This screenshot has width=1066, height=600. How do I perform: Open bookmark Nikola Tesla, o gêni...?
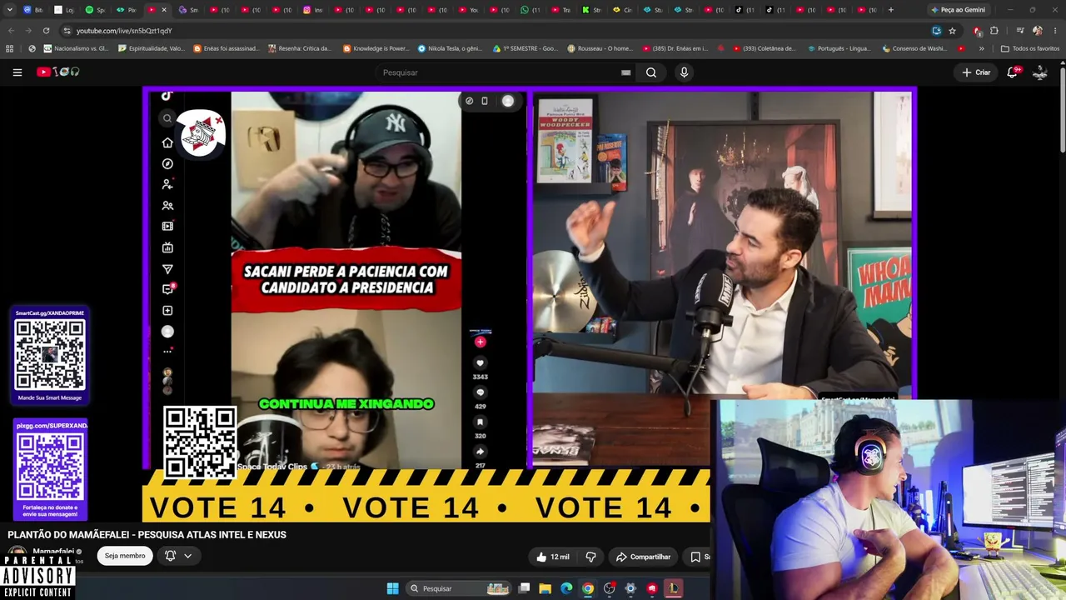(x=450, y=48)
